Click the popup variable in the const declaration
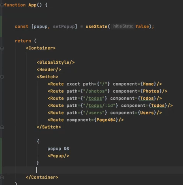183x185 pixels. point(41,27)
